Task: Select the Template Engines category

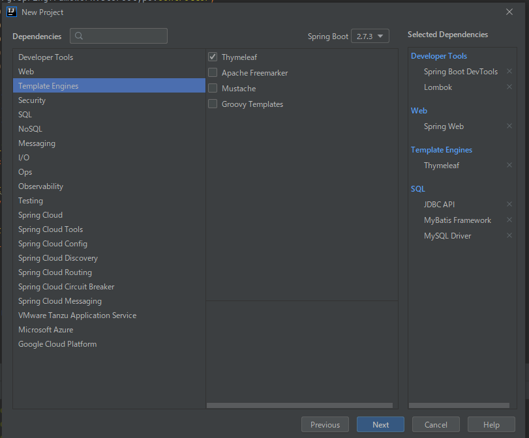Action: pyautogui.click(x=109, y=85)
